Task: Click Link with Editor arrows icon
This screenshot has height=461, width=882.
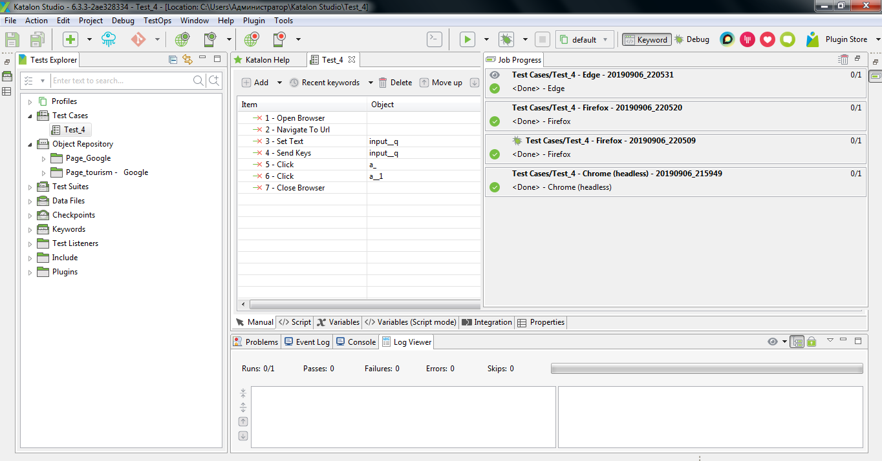Action: point(188,59)
